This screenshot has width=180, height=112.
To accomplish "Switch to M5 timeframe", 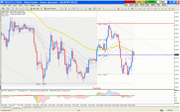I will point(148,9).
